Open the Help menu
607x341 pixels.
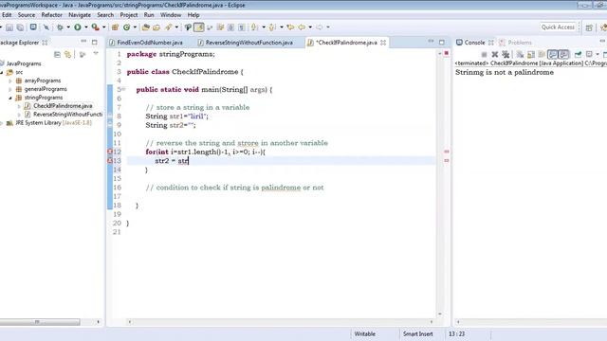[x=193, y=15]
